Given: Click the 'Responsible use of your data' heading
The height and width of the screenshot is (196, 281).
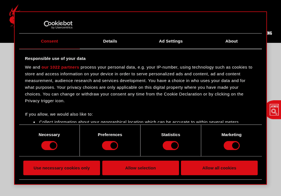Looking at the screenshot, I should (55, 59).
